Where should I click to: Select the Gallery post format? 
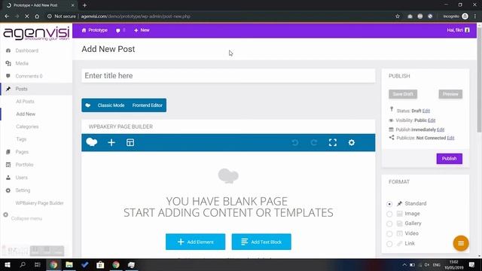[389, 224]
